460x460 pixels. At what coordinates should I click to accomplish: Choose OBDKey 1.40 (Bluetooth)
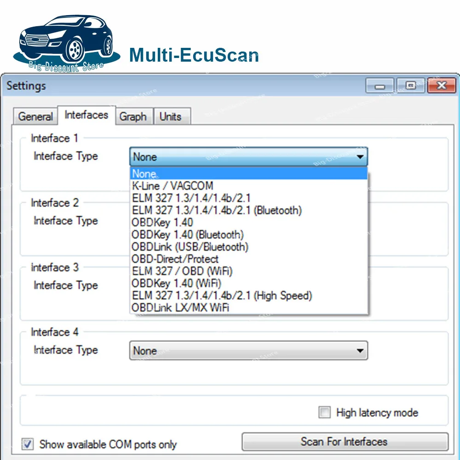[248, 235]
